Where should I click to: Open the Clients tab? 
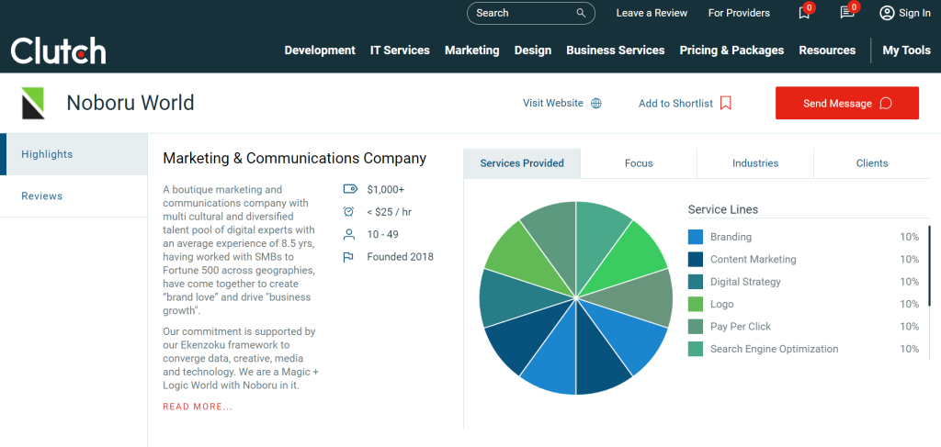[872, 163]
